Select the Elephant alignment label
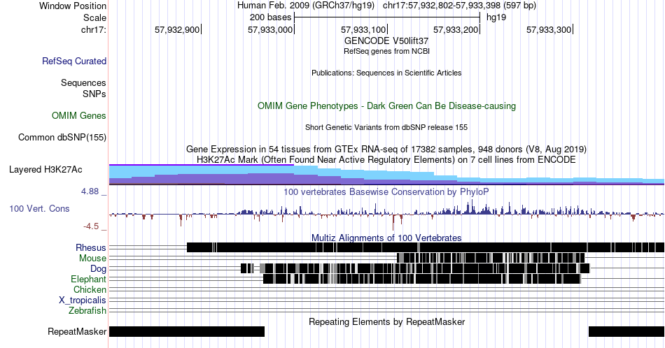Screen dimensions: 665x348 (89, 279)
